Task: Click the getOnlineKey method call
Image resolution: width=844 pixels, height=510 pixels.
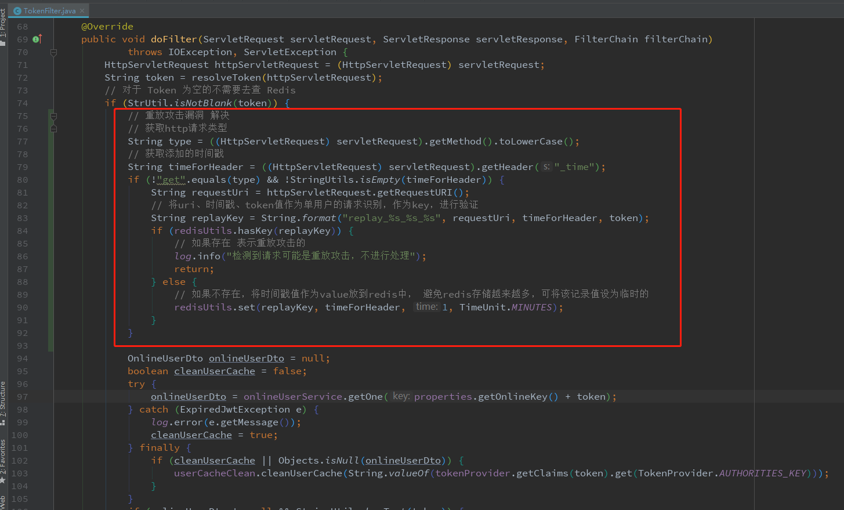Action: pyautogui.click(x=513, y=397)
